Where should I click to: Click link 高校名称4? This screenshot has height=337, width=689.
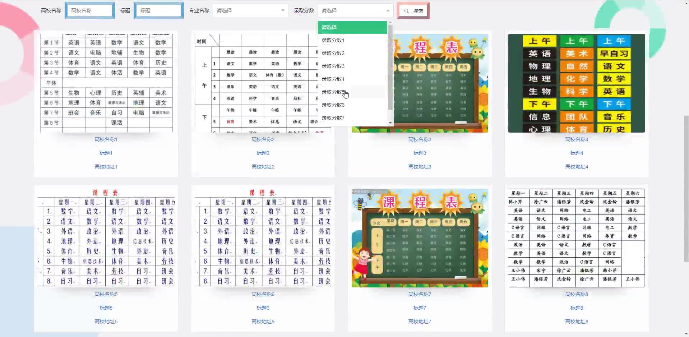point(577,139)
